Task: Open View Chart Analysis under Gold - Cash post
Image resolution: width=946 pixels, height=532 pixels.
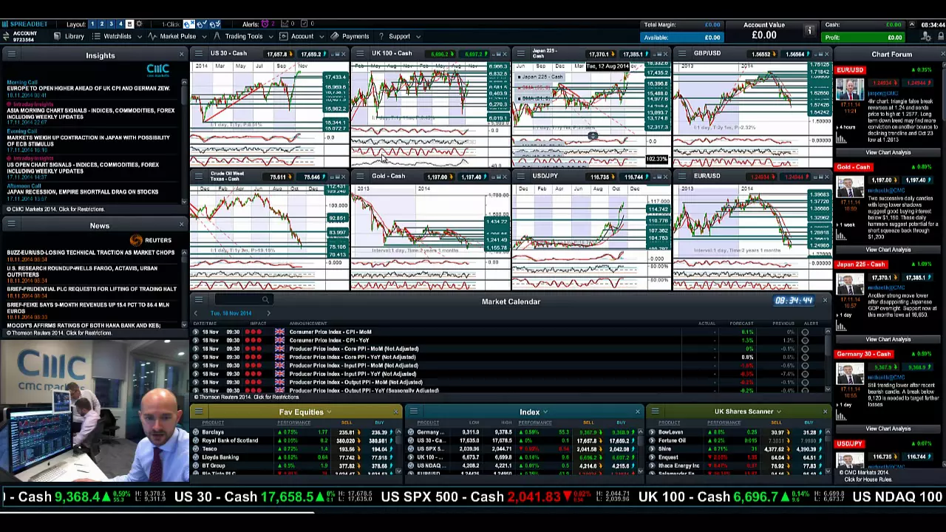Action: (x=888, y=250)
